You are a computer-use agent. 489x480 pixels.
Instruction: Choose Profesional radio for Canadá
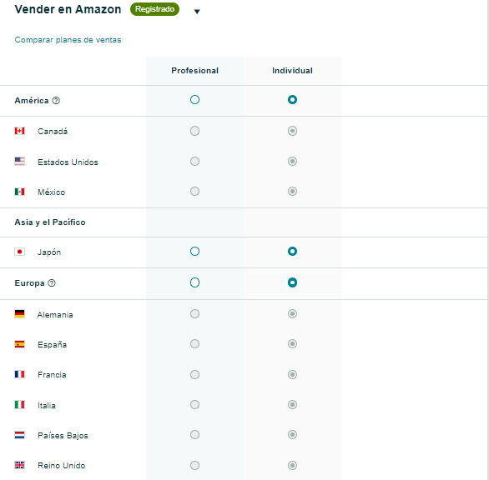click(194, 131)
